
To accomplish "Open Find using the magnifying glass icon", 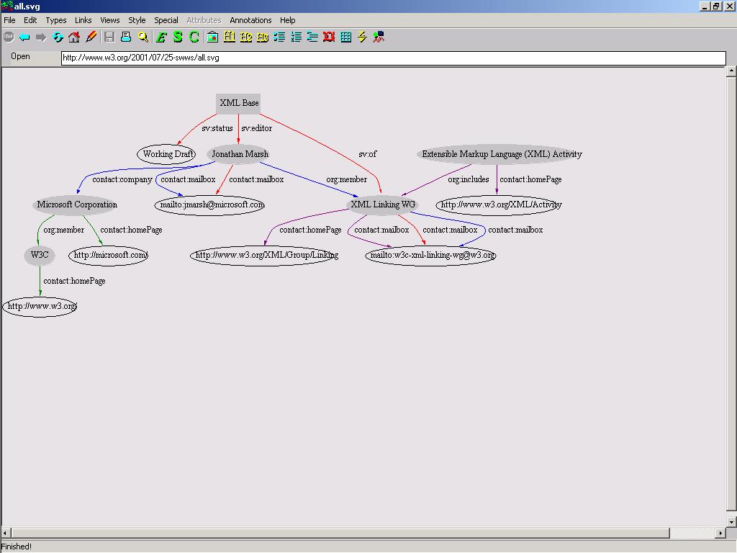I will pos(143,37).
